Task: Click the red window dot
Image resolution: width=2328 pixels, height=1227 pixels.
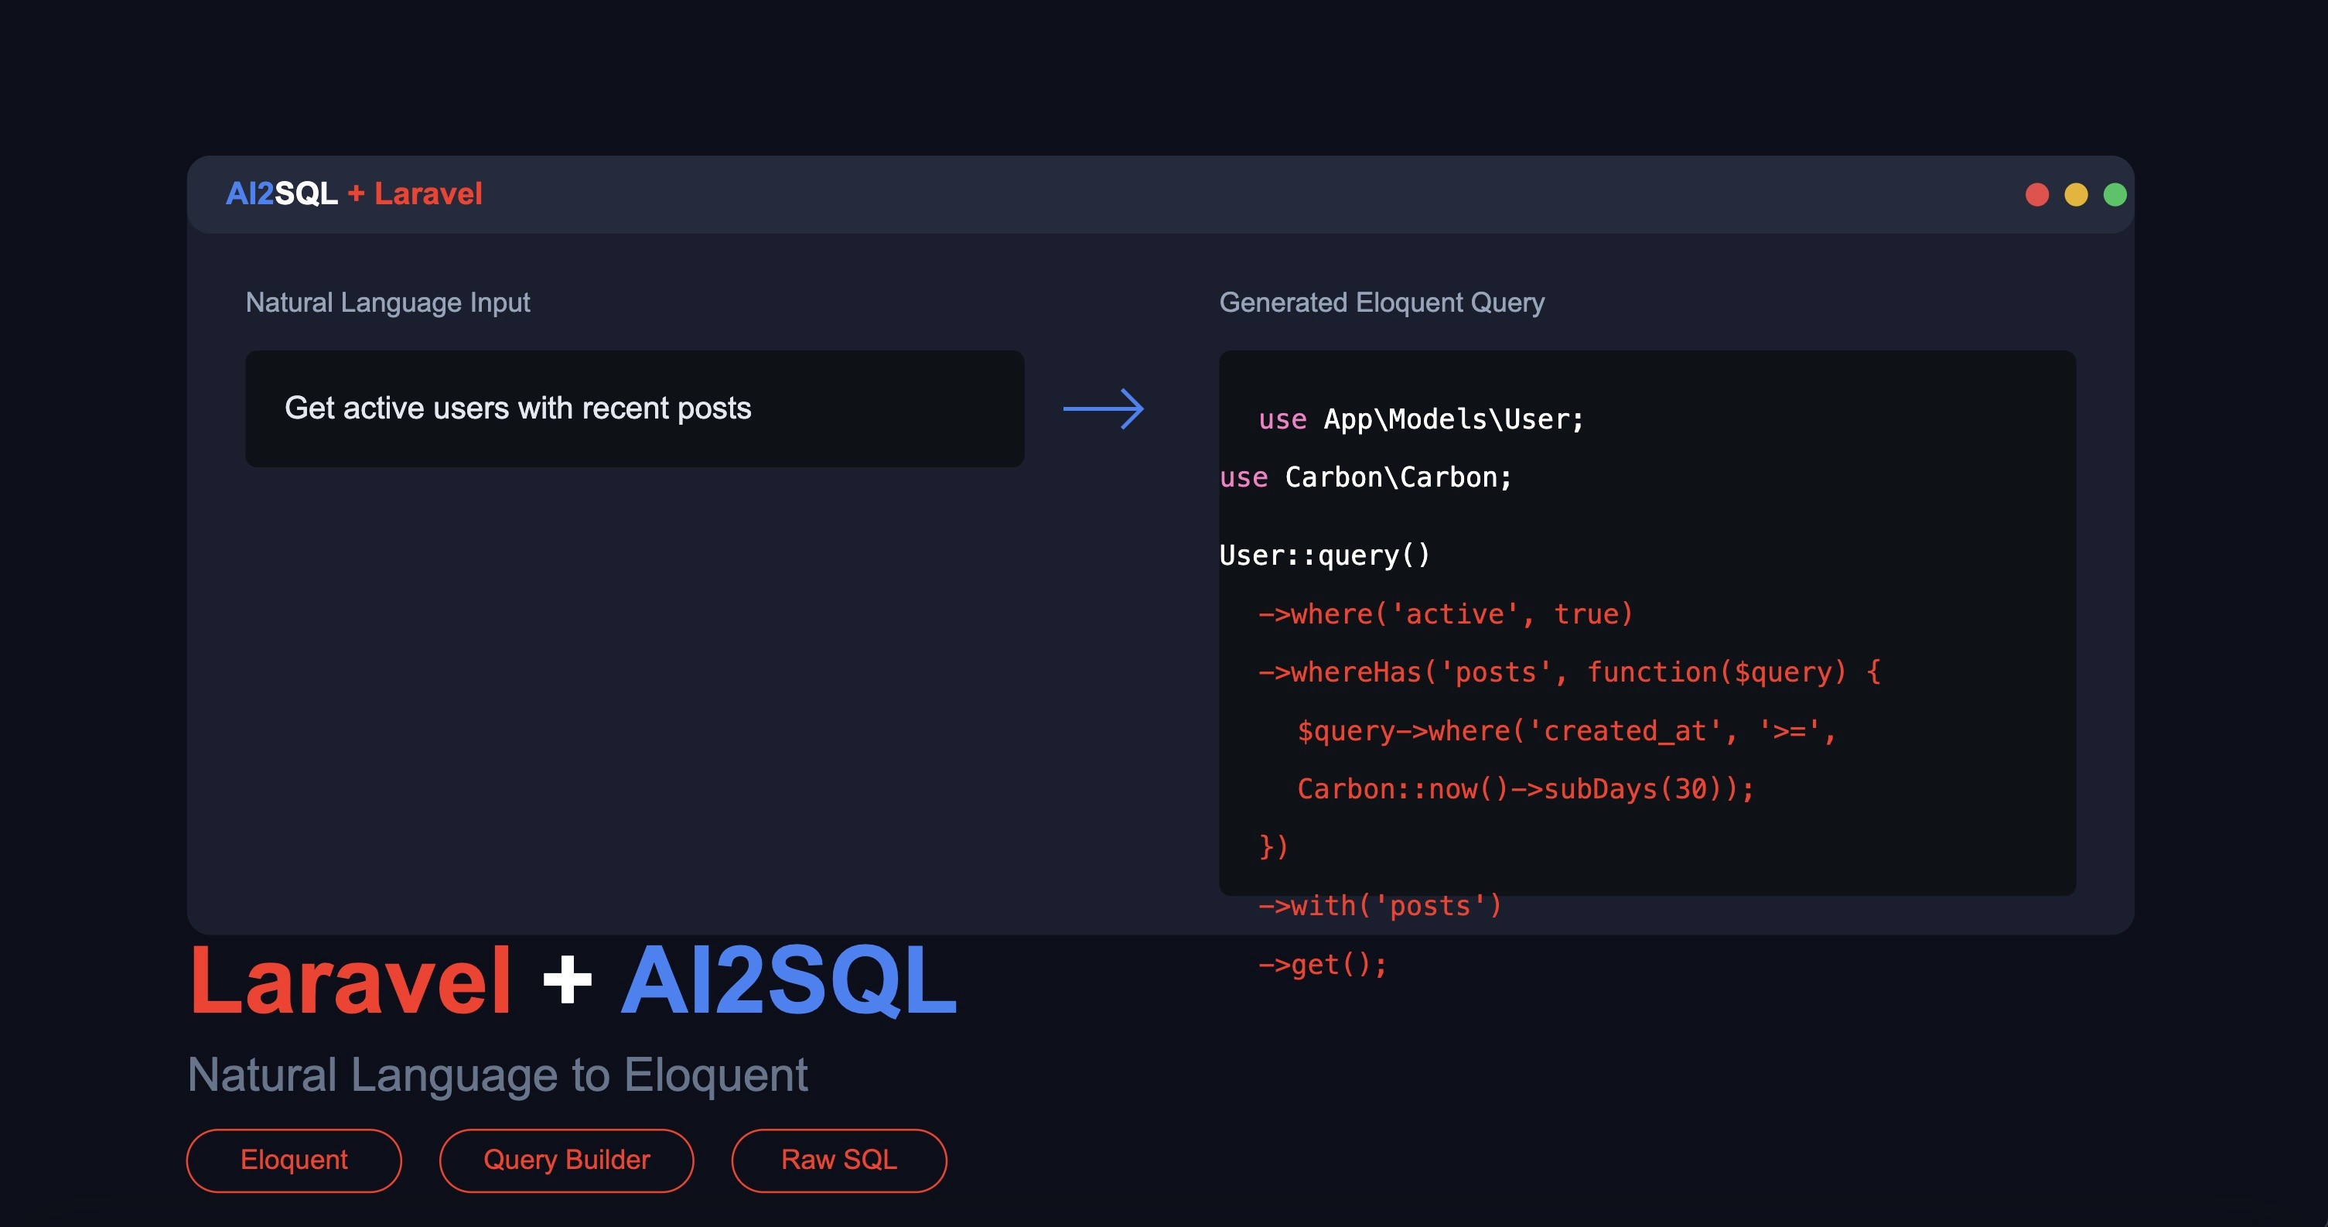Action: [2037, 194]
